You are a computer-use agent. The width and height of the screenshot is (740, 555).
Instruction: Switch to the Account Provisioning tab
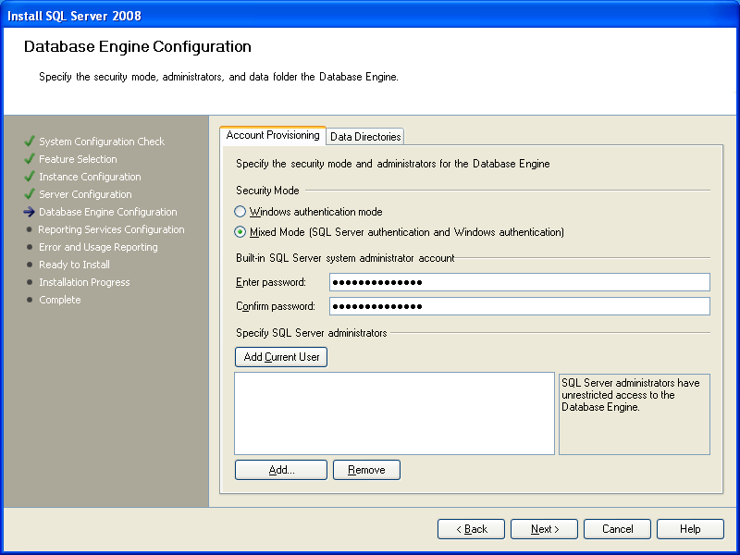click(x=273, y=135)
